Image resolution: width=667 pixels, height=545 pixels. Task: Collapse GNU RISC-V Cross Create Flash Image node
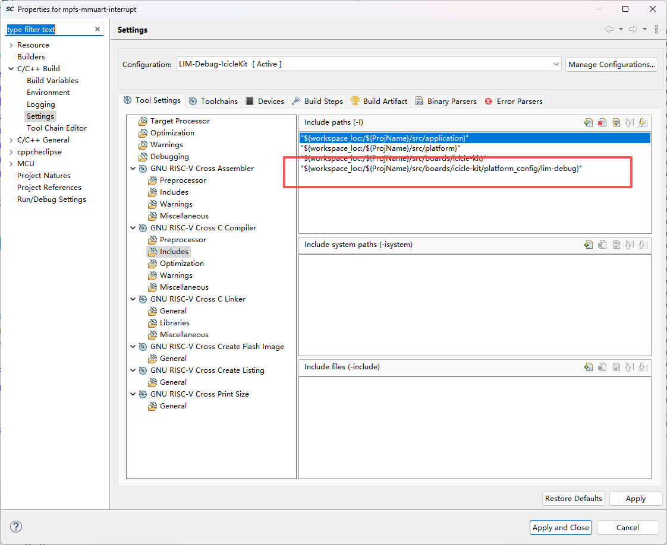[133, 347]
